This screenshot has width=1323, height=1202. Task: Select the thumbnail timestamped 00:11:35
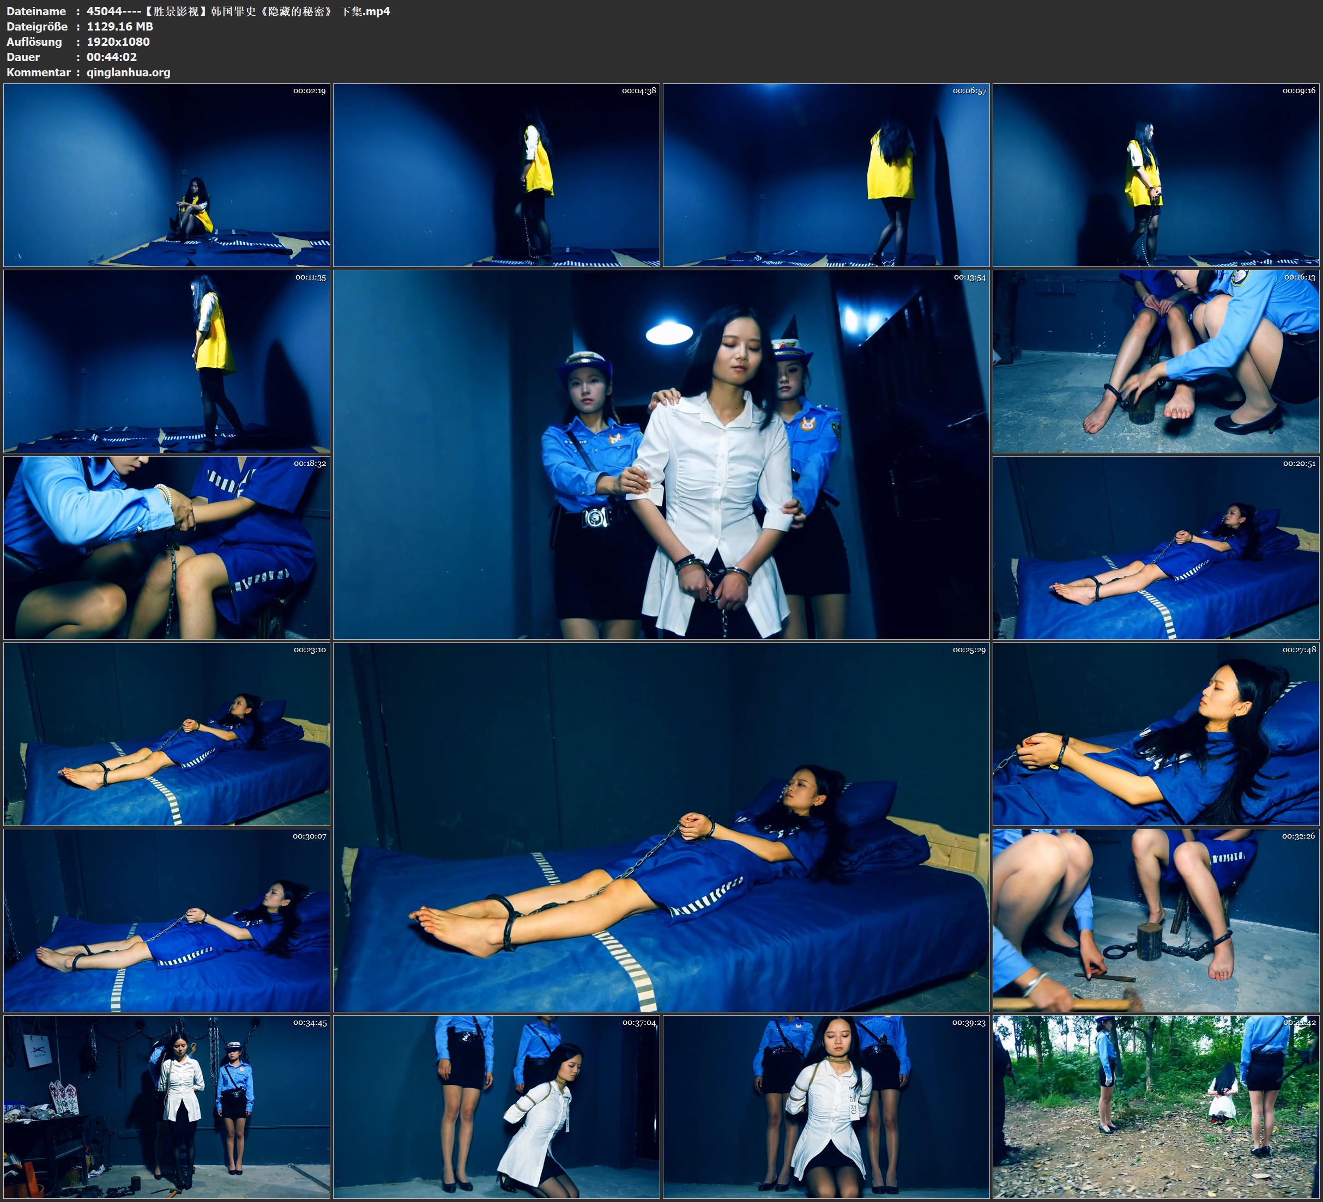(x=167, y=361)
